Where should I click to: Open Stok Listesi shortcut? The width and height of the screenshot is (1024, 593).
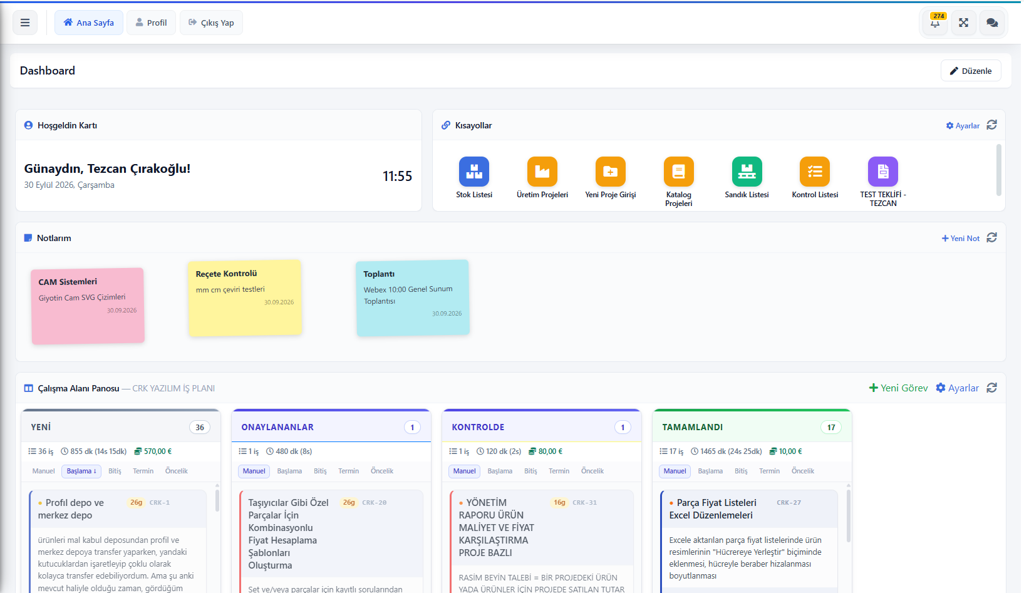(474, 178)
